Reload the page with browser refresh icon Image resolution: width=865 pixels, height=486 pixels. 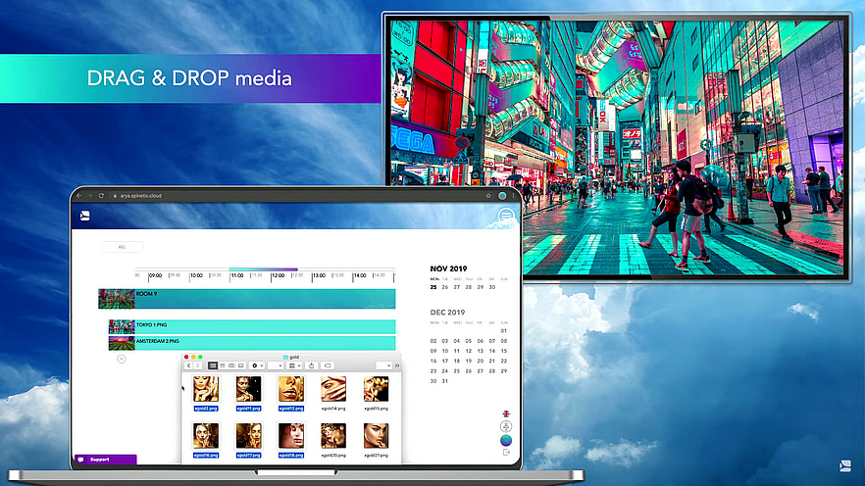click(101, 196)
